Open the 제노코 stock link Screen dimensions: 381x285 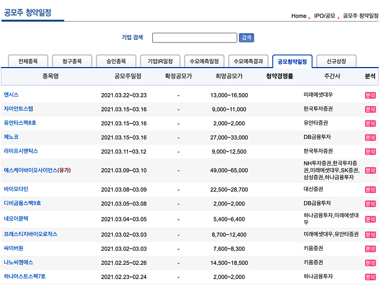pyautogui.click(x=11, y=137)
